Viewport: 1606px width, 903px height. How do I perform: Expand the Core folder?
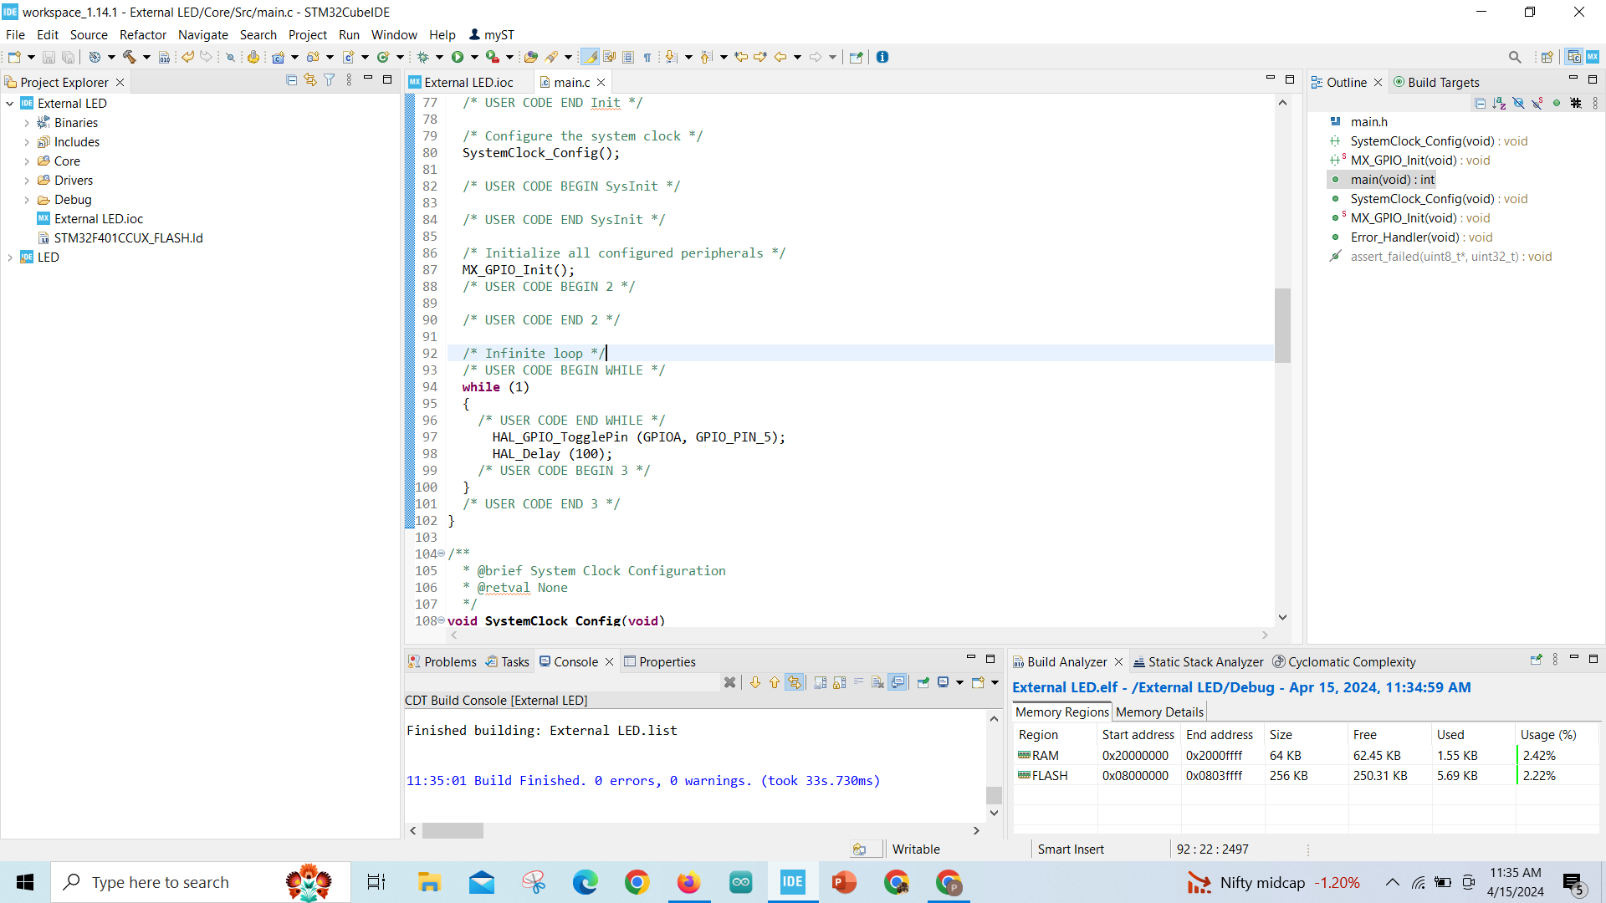coord(27,161)
